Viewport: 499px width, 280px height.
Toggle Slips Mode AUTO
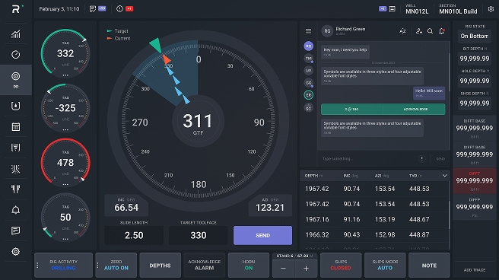coord(385,265)
